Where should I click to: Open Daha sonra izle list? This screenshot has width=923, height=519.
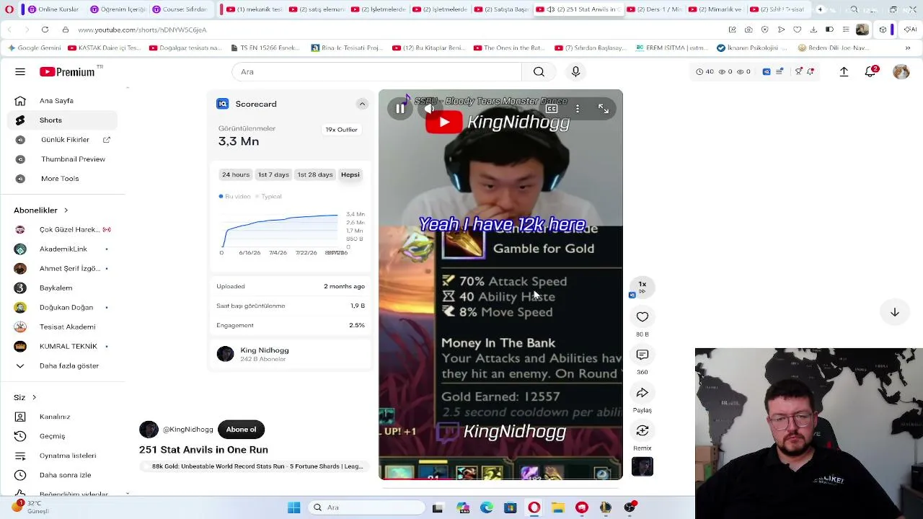click(63, 475)
